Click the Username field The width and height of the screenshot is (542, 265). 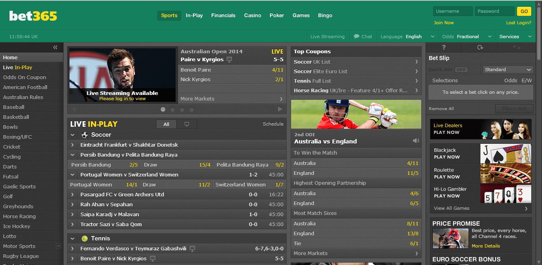tap(453, 12)
